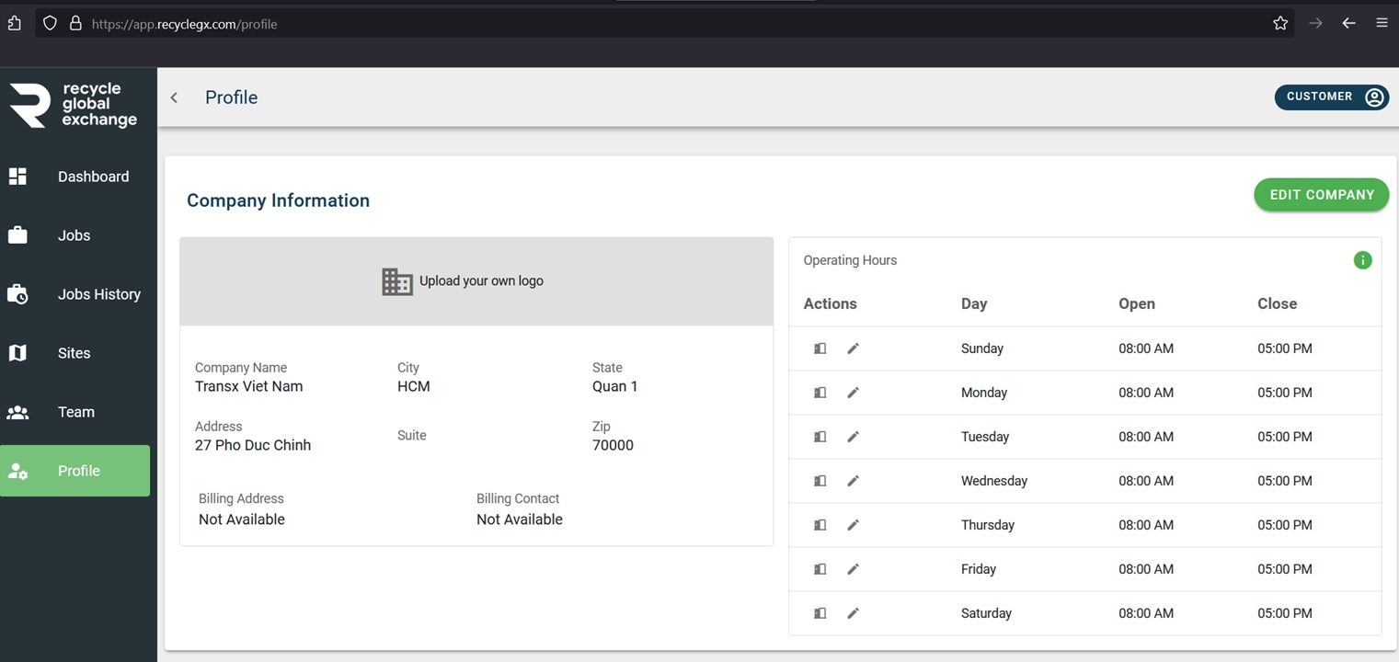
Task: Click the browser forward arrow
Action: pos(1315,24)
